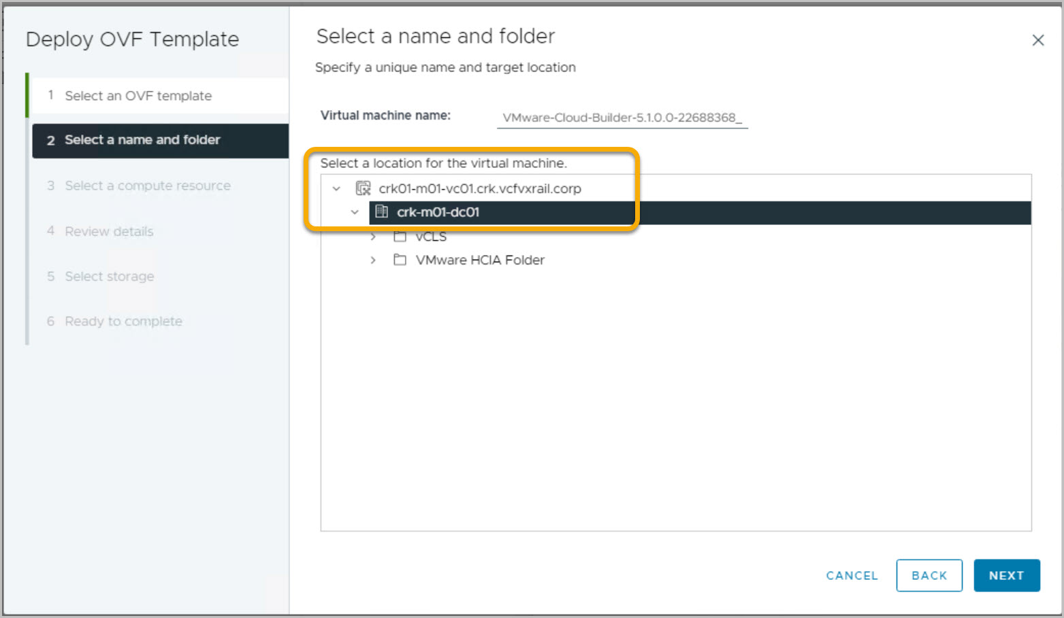1064x618 pixels.
Task: Go to step 1 Select an OVF template
Action: (x=138, y=96)
